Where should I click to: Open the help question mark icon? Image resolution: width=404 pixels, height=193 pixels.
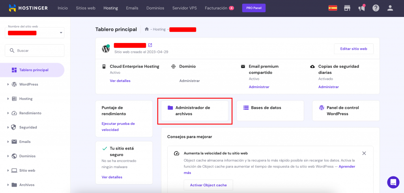376,8
